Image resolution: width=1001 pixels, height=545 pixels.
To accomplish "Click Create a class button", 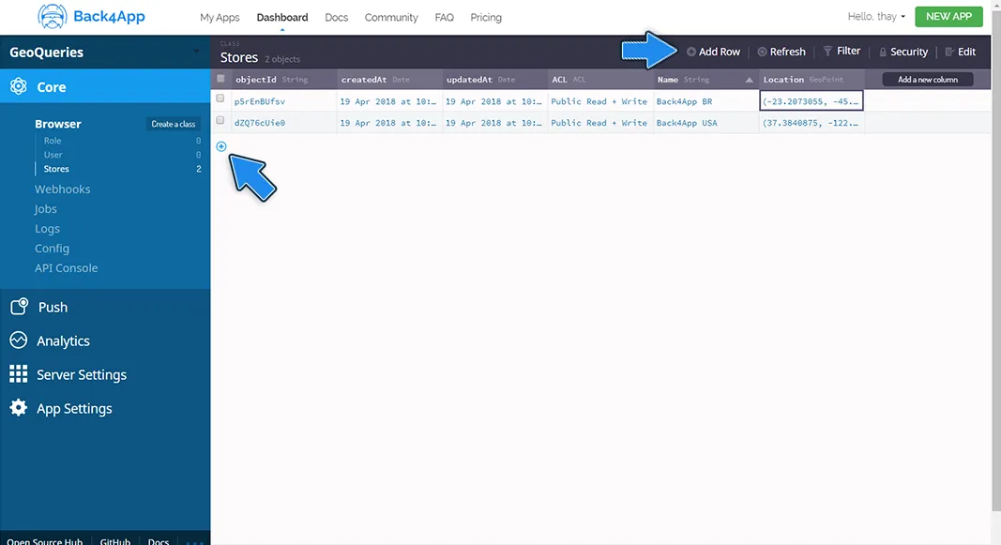I will [x=173, y=124].
